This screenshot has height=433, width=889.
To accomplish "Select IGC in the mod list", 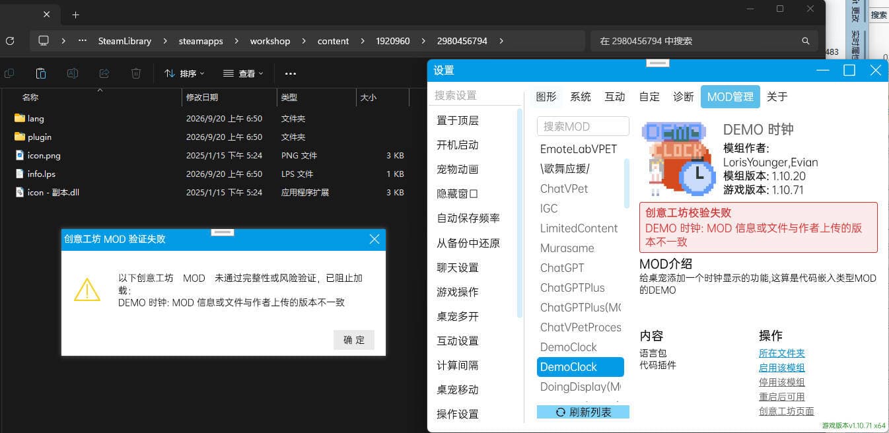I will click(x=549, y=208).
